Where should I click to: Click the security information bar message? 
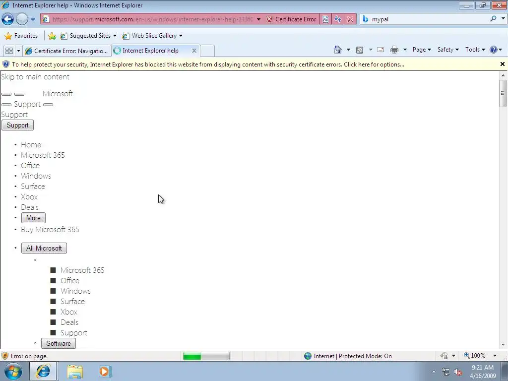pyautogui.click(x=208, y=64)
